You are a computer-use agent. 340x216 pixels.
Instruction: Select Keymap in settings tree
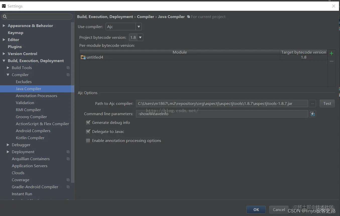tap(15, 33)
